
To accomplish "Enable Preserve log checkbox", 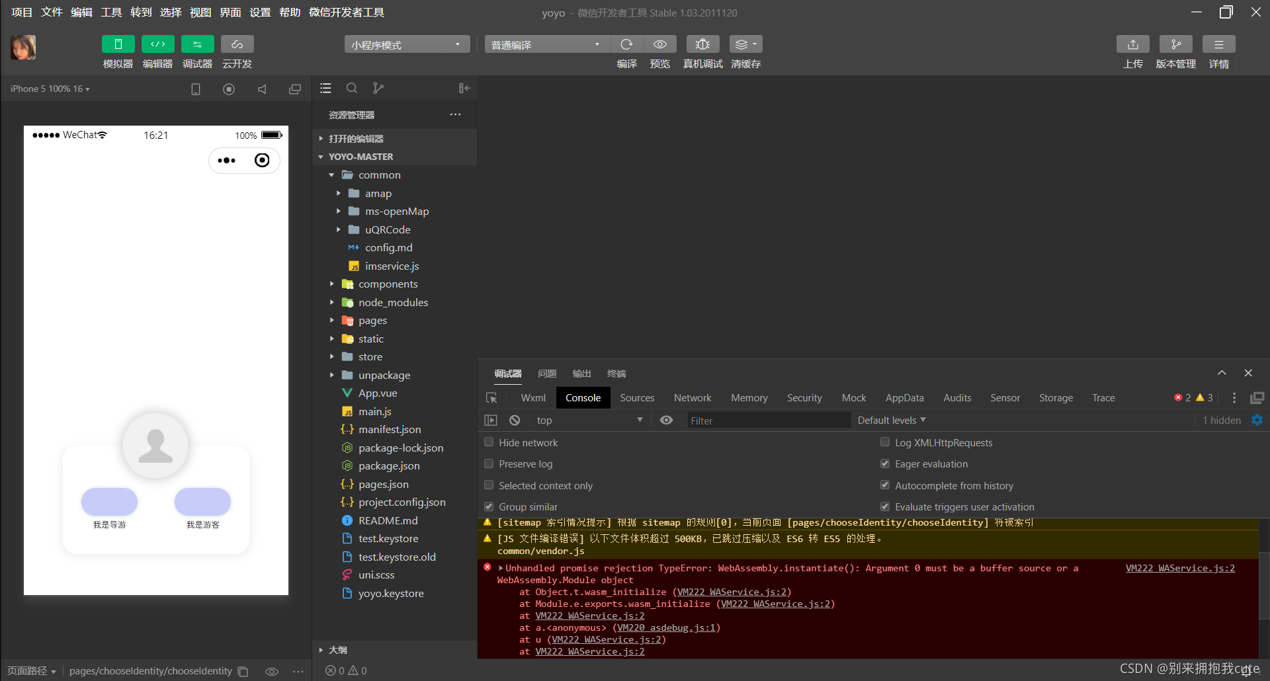I will [489, 463].
